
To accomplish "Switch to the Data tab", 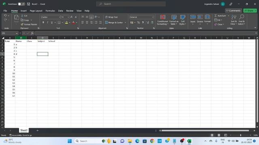I will 60,11.
